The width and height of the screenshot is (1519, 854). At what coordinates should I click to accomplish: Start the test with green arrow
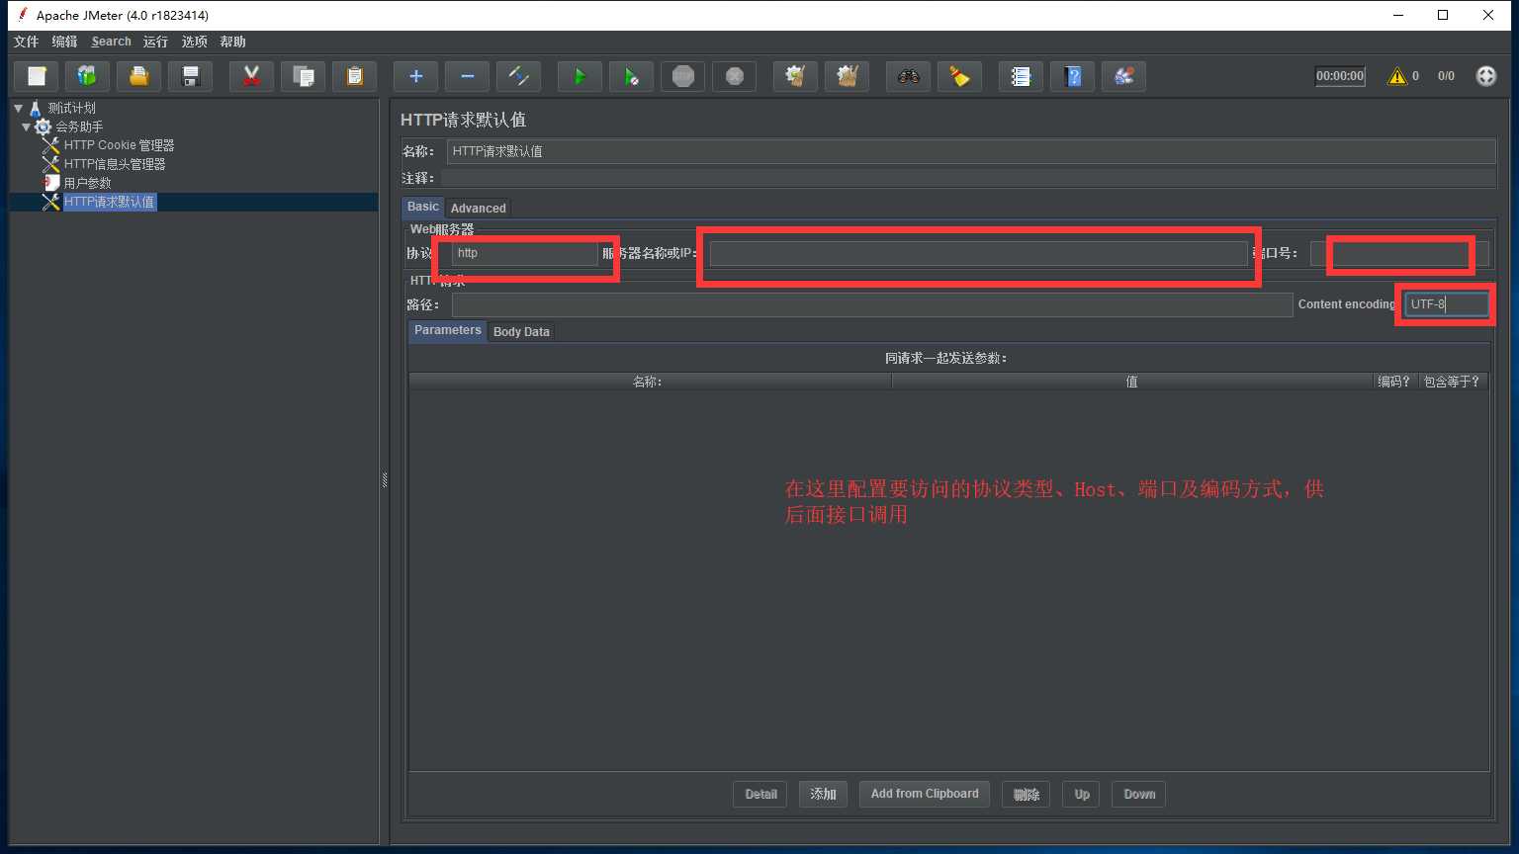(580, 76)
